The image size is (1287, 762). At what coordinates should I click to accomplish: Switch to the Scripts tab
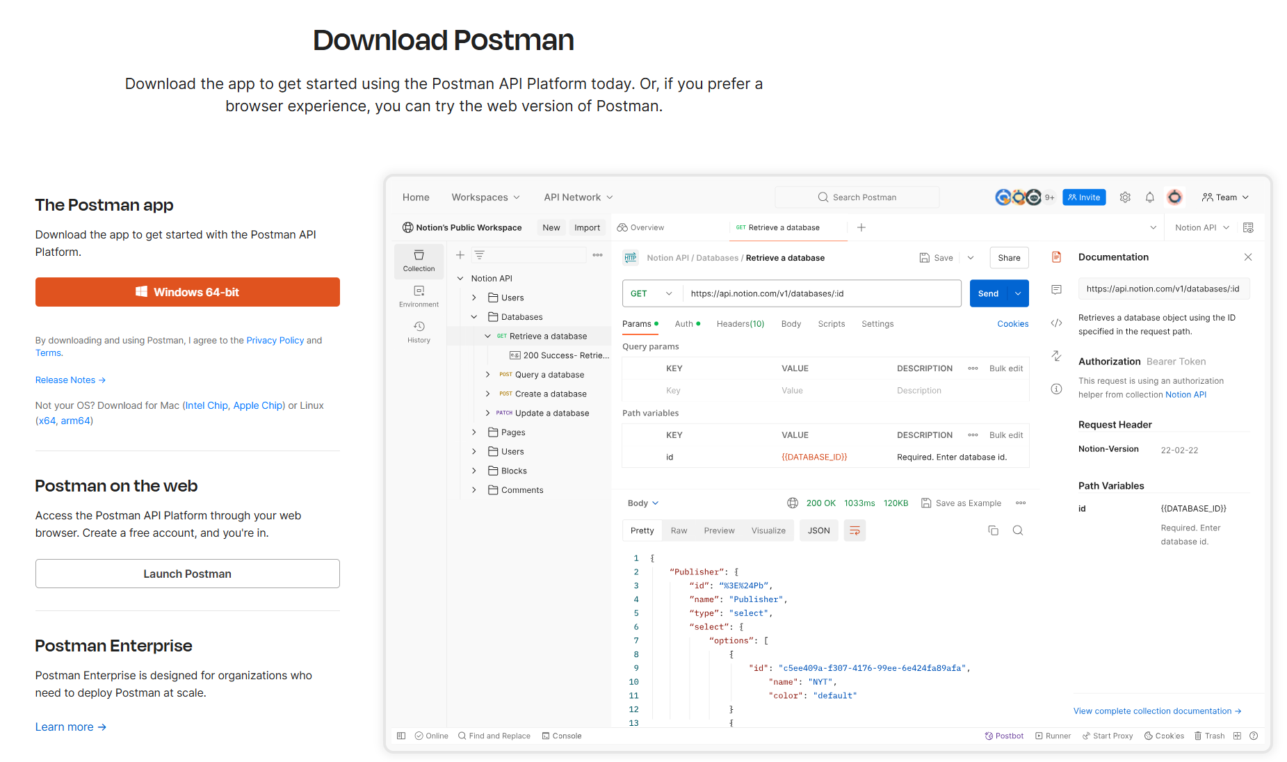(x=832, y=324)
